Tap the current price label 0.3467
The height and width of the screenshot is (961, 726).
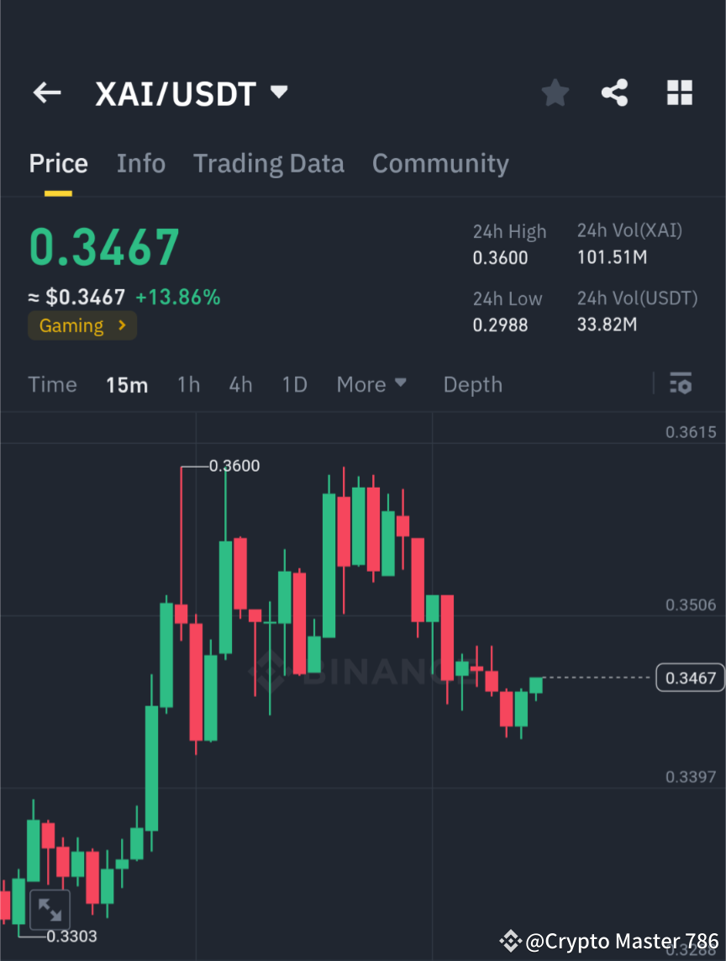click(689, 677)
